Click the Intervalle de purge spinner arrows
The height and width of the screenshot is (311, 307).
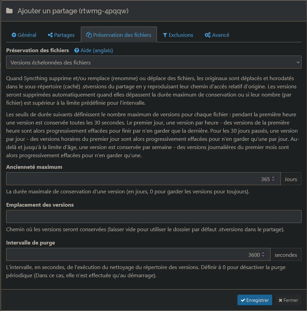[x=263, y=255]
